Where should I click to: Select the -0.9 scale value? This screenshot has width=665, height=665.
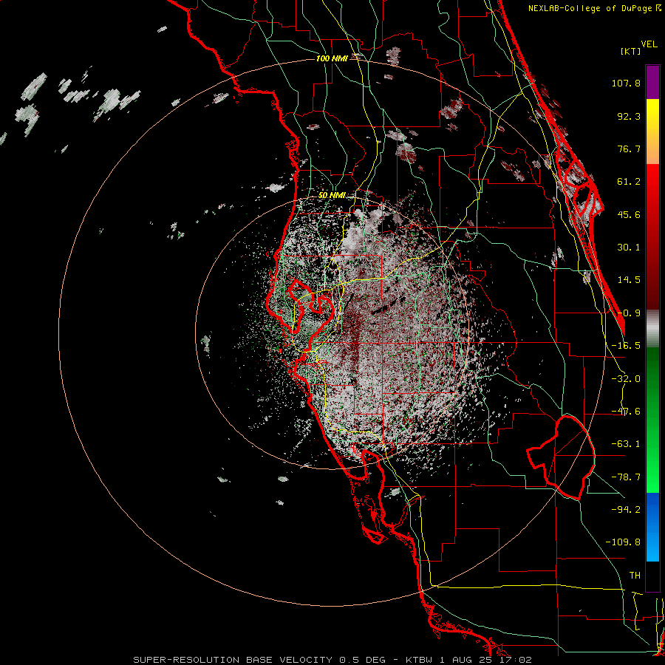click(629, 313)
